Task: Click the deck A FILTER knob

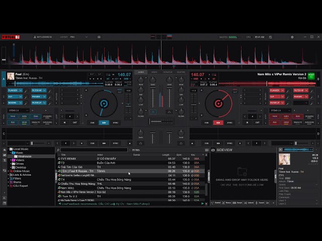Action: point(141,111)
